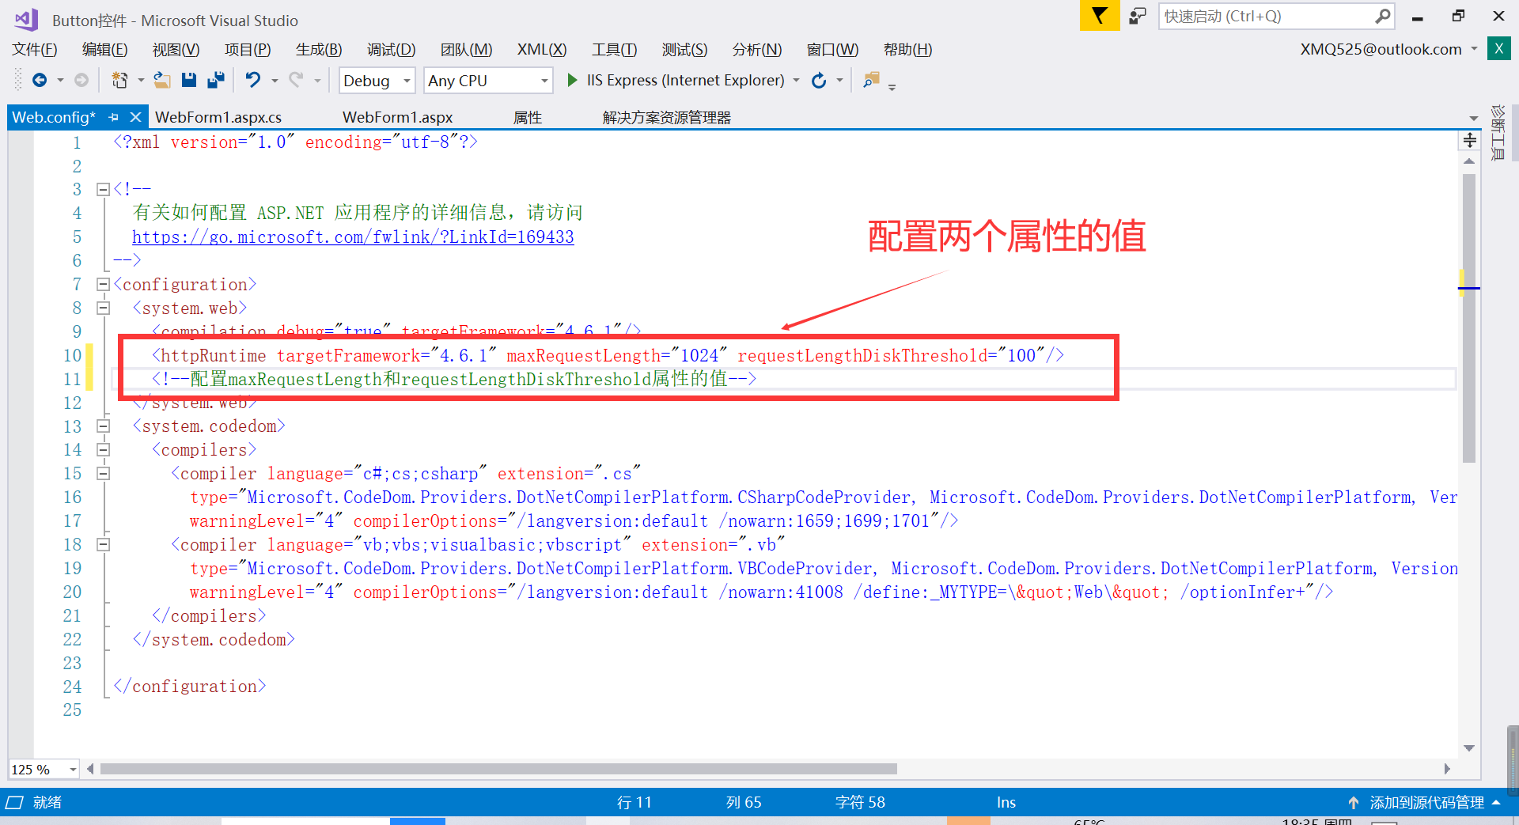Image resolution: width=1519 pixels, height=825 pixels.
Task: Click the Find in Files toolbar icon
Action: point(871,80)
